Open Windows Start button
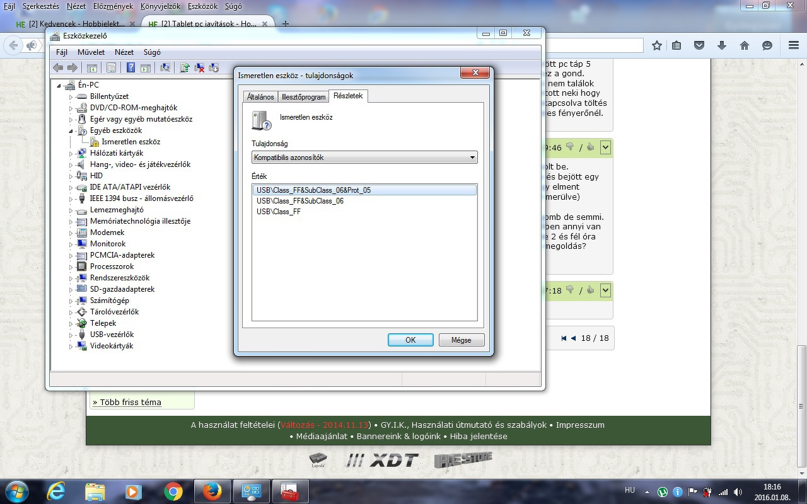Viewport: 807px width, 504px height. (x=16, y=491)
